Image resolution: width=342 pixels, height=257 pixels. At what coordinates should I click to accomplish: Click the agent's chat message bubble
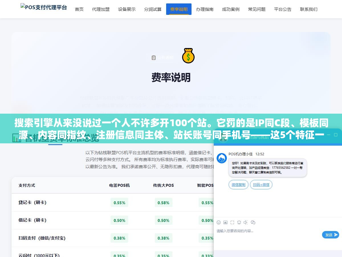point(268,168)
